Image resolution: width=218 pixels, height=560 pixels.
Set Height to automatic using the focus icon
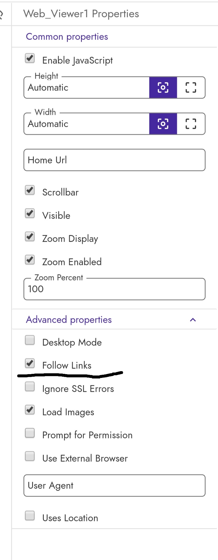click(x=163, y=88)
